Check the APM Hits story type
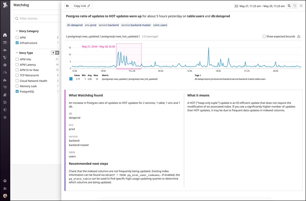Screen dimensions: 306x201 17,59
